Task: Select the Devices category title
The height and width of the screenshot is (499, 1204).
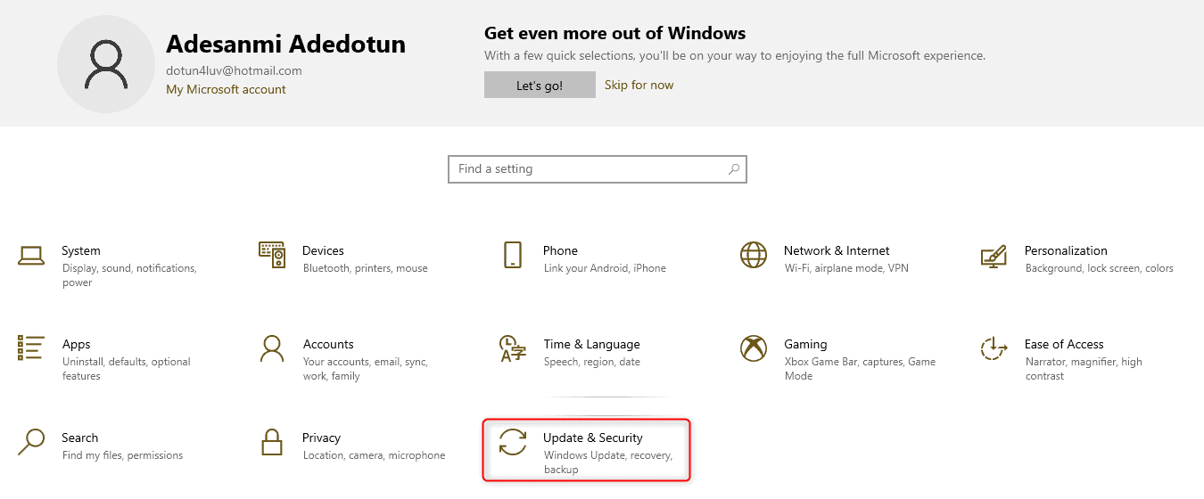Action: pos(323,250)
